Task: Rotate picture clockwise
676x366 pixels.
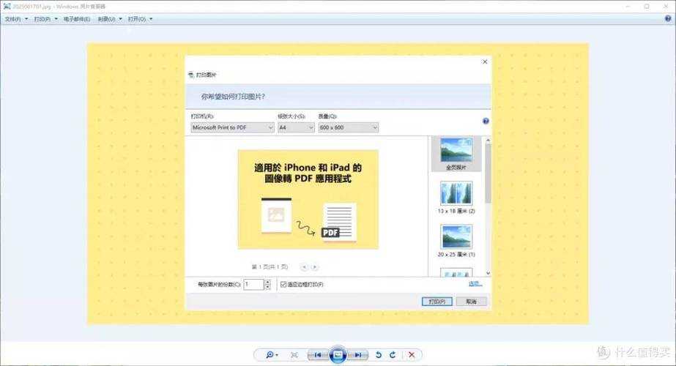Action: point(393,355)
